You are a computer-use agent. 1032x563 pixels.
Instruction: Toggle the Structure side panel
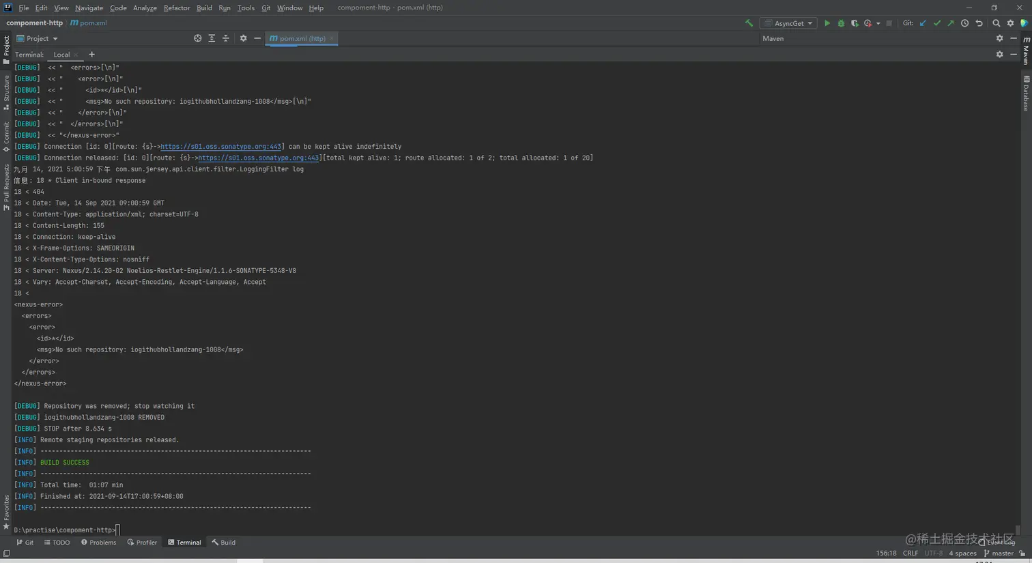6,93
